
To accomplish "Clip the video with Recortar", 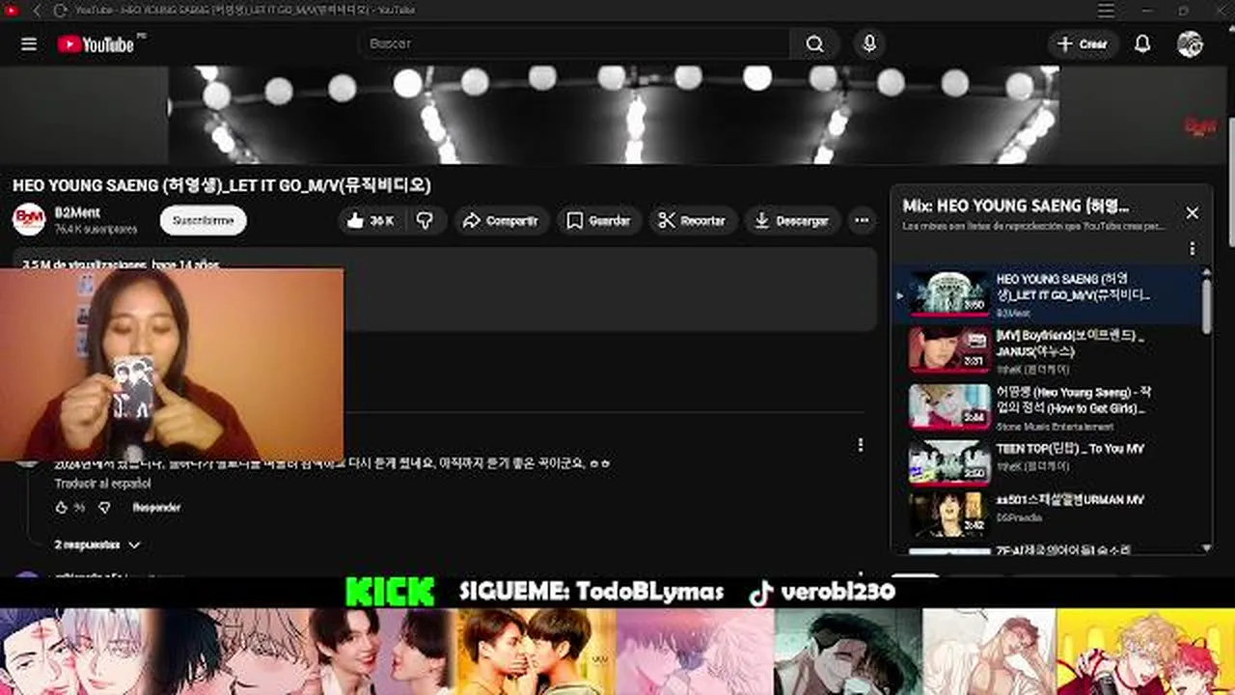I will pyautogui.click(x=693, y=220).
